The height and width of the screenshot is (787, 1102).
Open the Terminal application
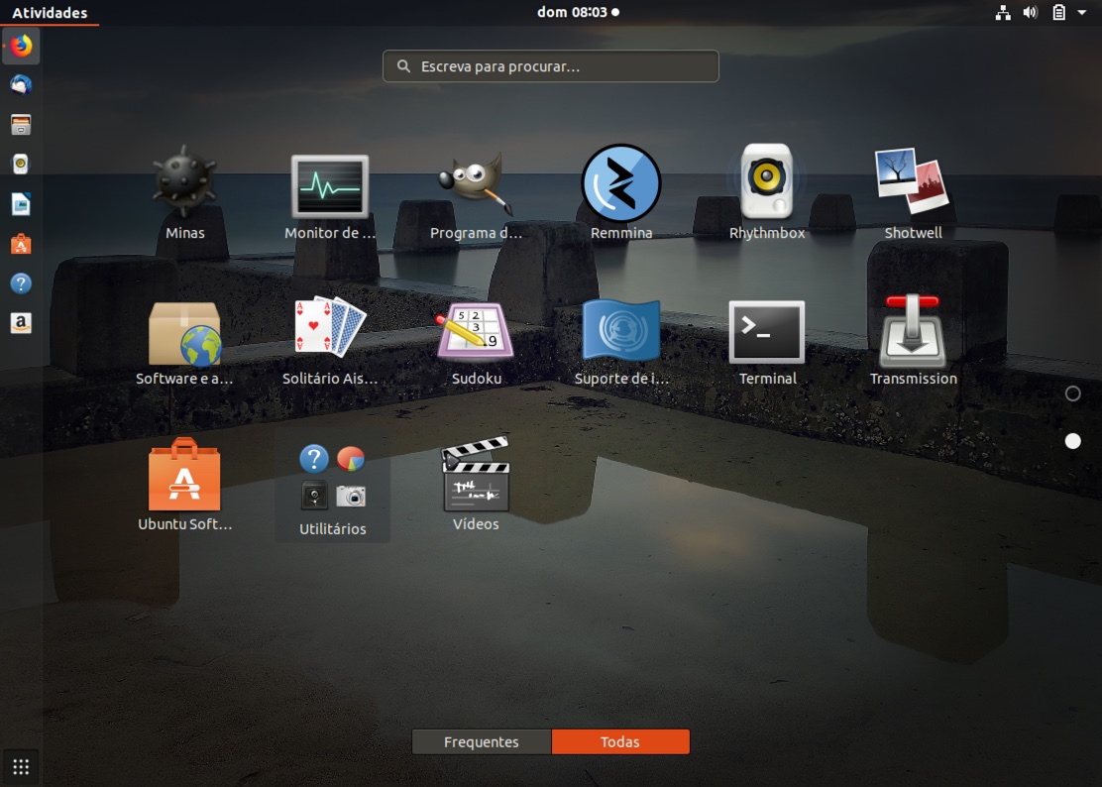(x=767, y=328)
